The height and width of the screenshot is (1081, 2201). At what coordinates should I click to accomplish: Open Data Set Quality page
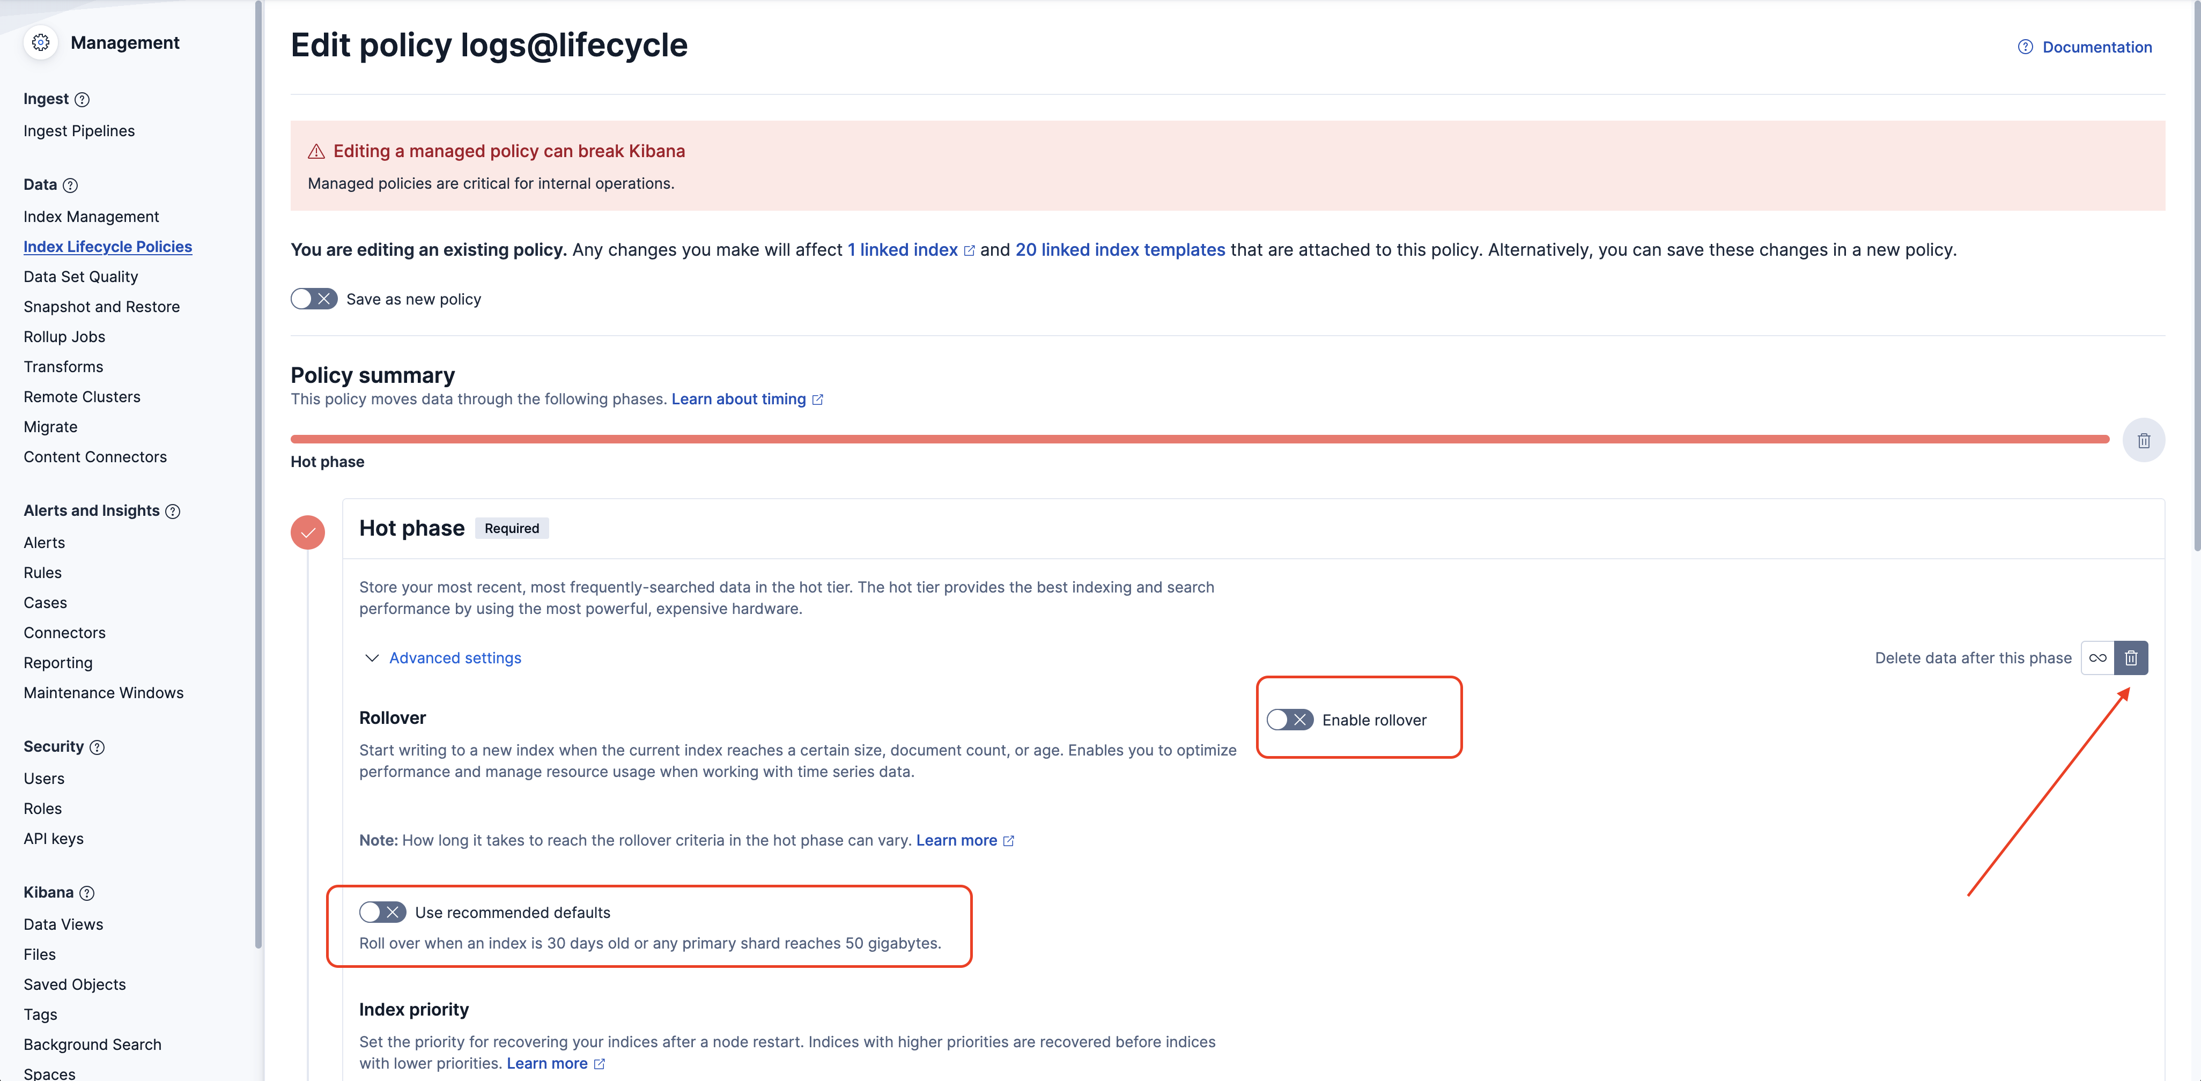pos(81,276)
